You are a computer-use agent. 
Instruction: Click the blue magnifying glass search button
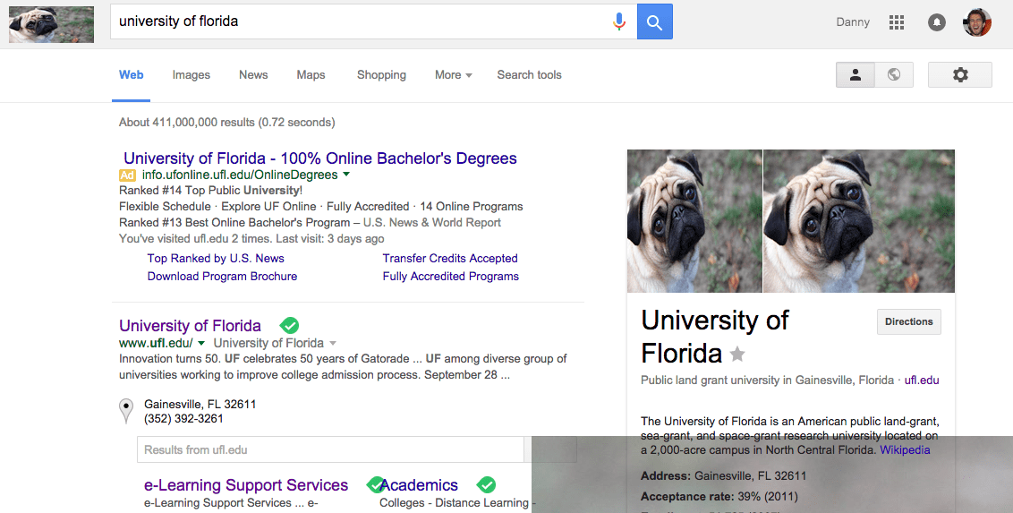coord(654,21)
